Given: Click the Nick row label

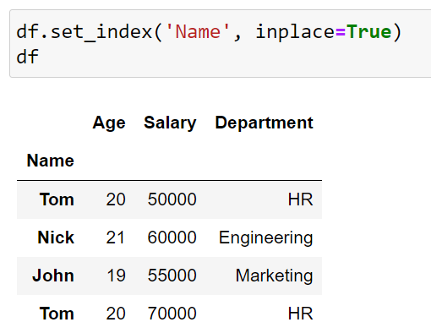Looking at the screenshot, I should pyautogui.click(x=56, y=237).
